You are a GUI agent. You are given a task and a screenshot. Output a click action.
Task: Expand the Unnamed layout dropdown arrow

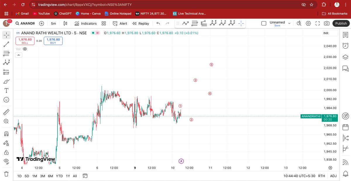click(289, 23)
